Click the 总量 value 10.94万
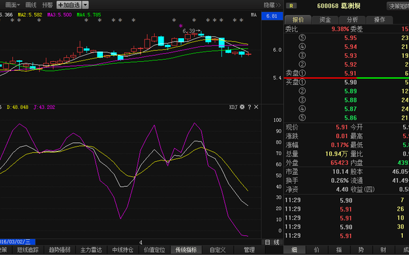 337,154
